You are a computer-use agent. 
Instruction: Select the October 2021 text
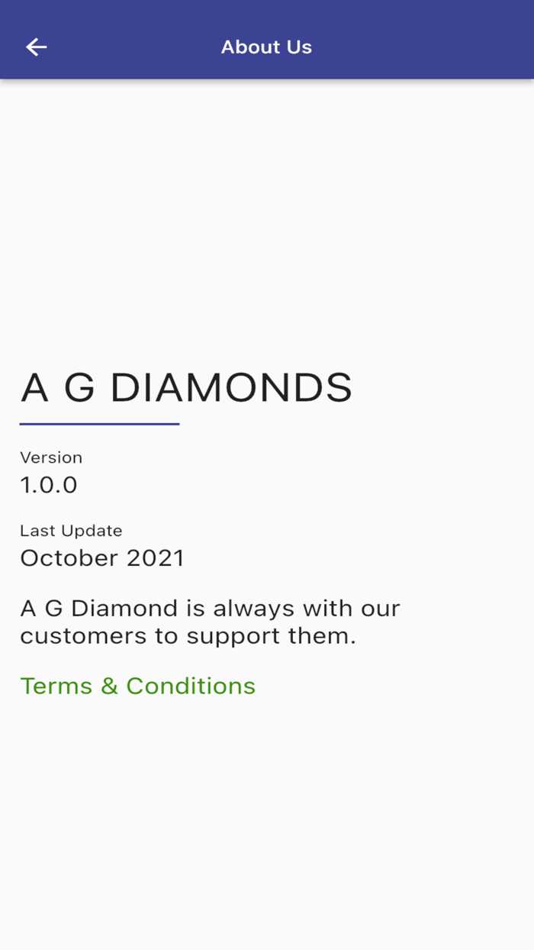pyautogui.click(x=102, y=557)
